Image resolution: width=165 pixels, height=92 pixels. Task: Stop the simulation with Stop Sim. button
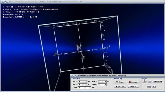coord(120,86)
